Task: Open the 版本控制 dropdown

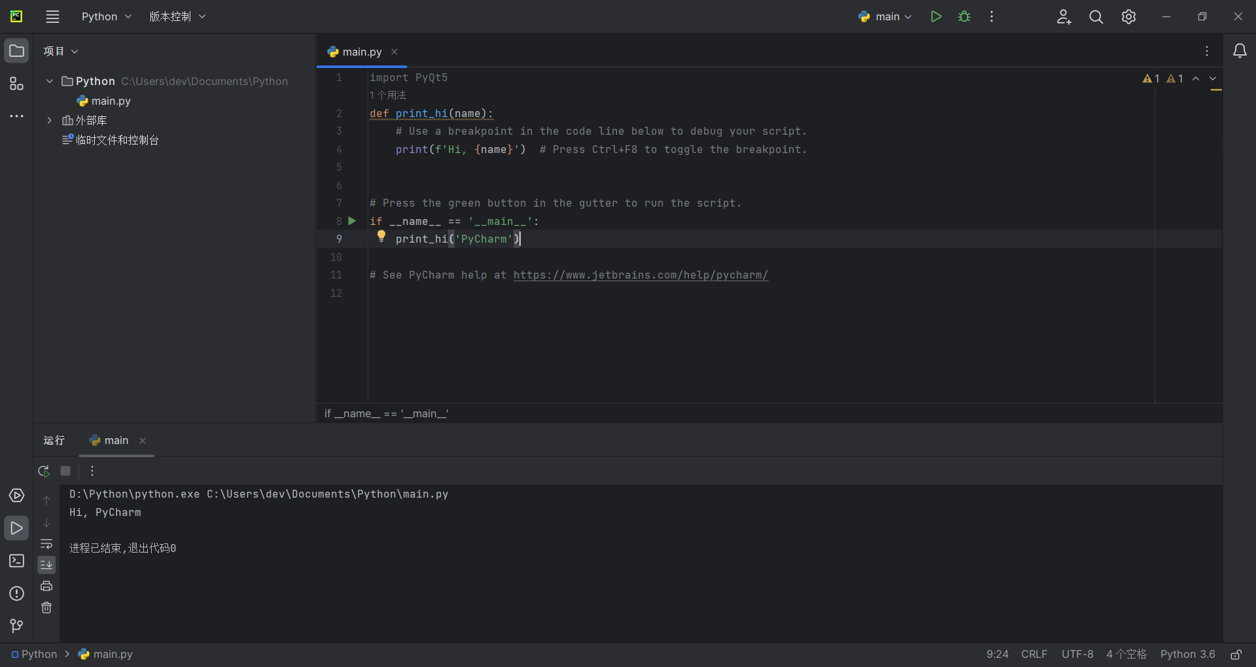Action: (177, 16)
